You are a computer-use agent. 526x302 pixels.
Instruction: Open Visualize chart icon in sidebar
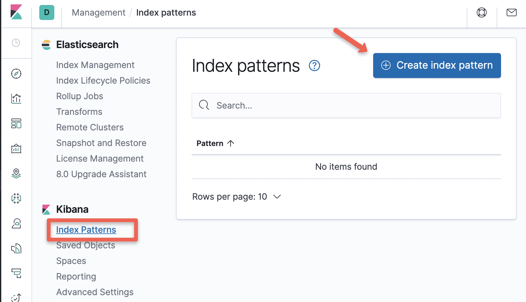click(16, 99)
